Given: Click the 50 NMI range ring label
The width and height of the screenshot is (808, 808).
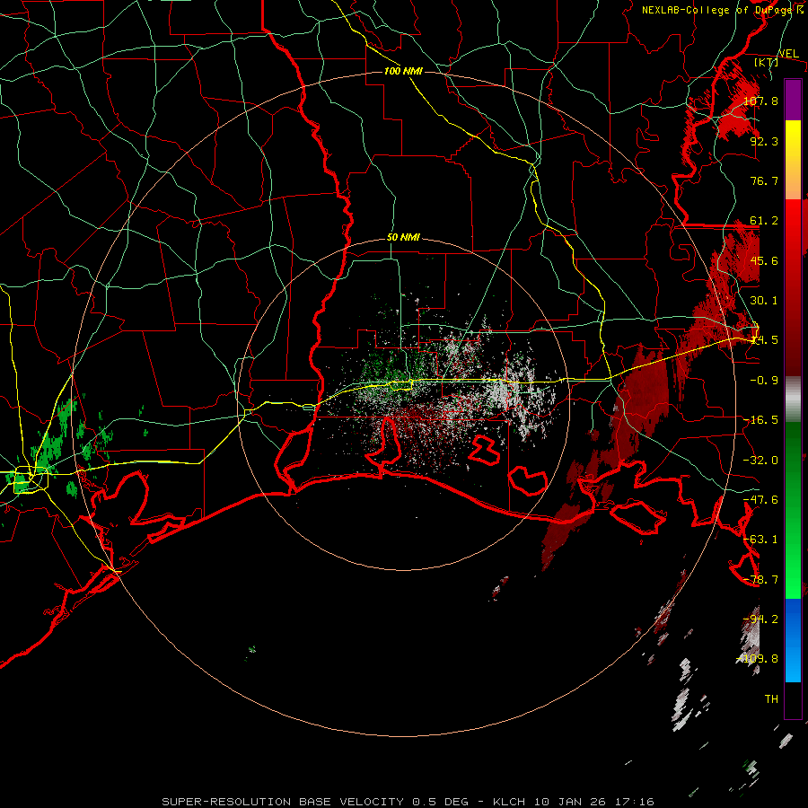Looking at the screenshot, I should [403, 238].
